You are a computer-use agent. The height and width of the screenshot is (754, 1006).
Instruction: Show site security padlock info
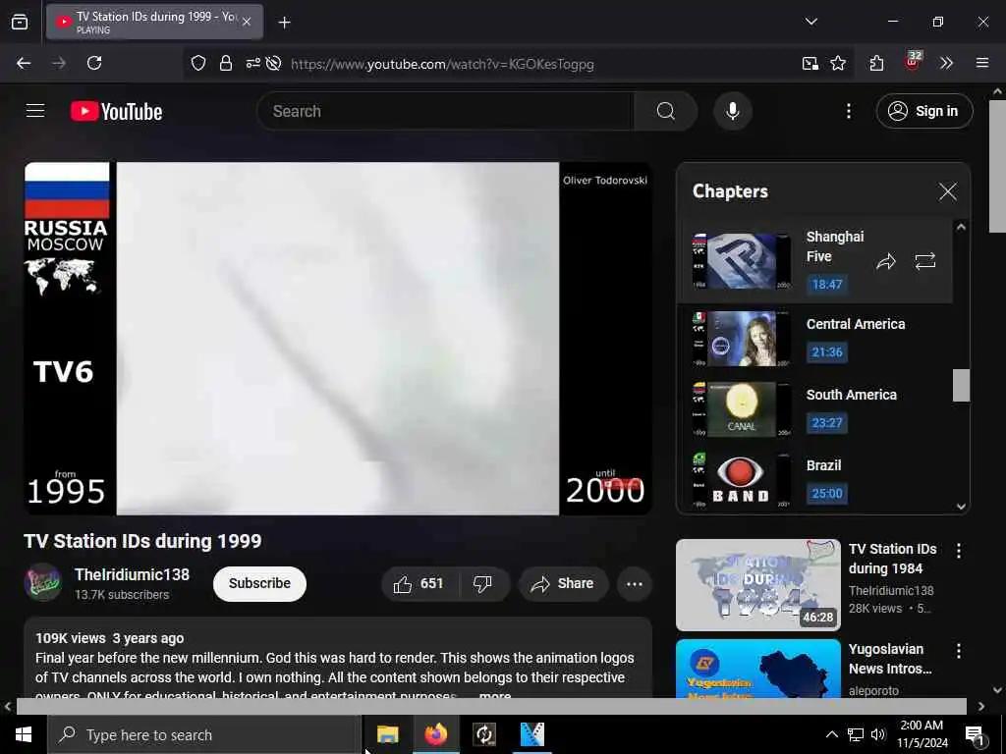tap(225, 63)
